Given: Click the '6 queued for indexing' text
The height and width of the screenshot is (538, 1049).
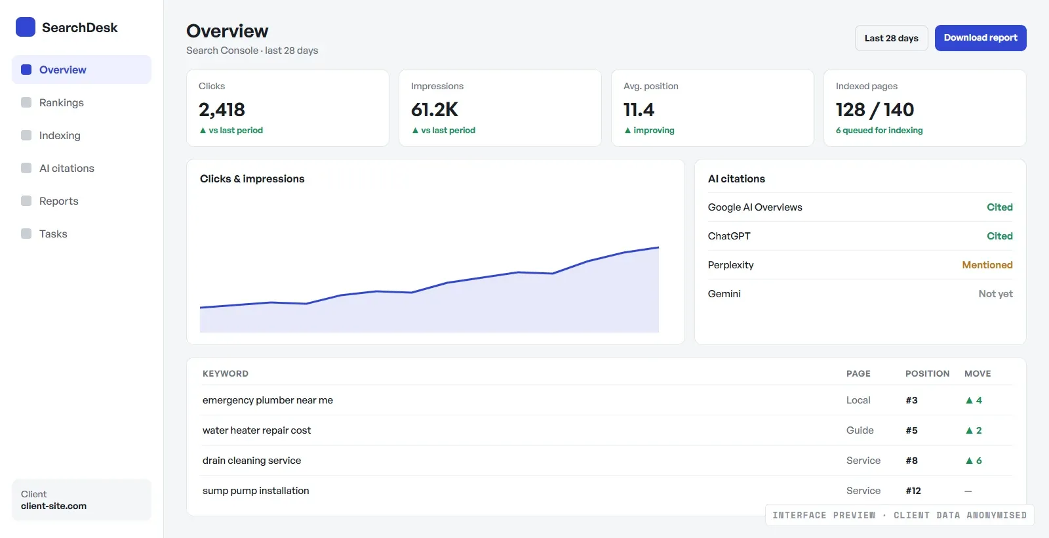Looking at the screenshot, I should click(x=879, y=131).
